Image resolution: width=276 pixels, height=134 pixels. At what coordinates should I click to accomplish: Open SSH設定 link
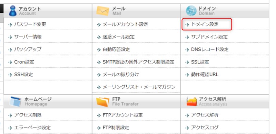23,75
